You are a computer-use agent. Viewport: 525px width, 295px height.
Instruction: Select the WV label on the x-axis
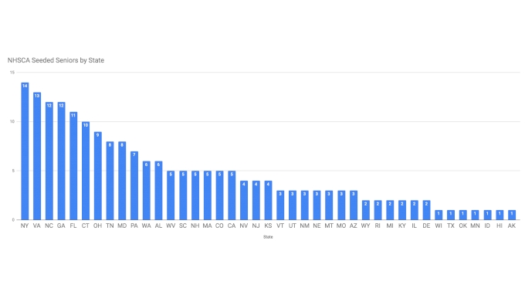(171, 225)
